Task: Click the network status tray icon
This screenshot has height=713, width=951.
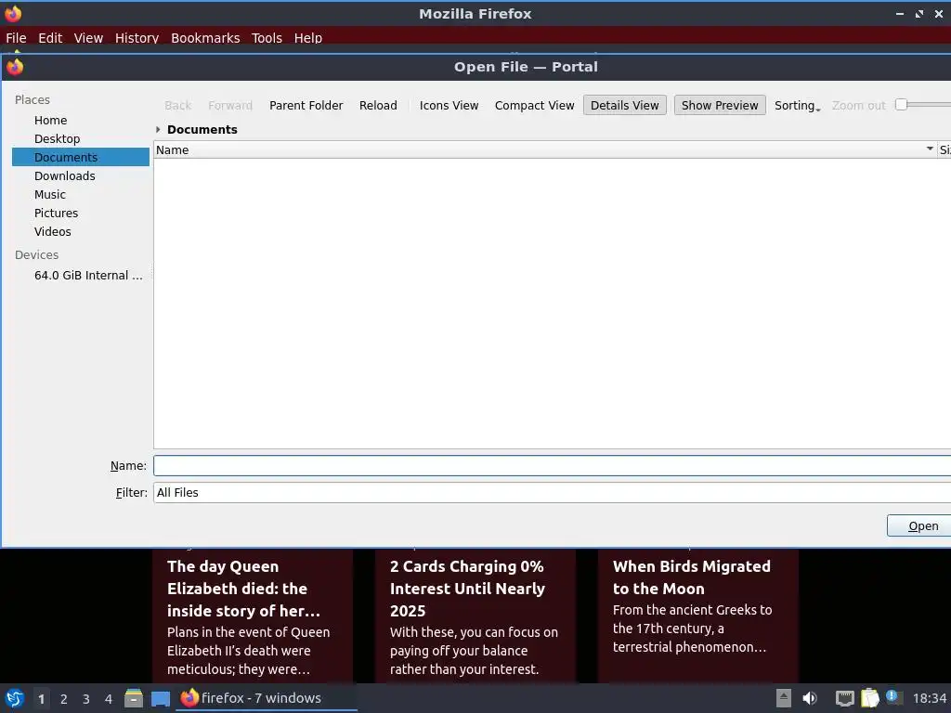Action: pos(845,698)
